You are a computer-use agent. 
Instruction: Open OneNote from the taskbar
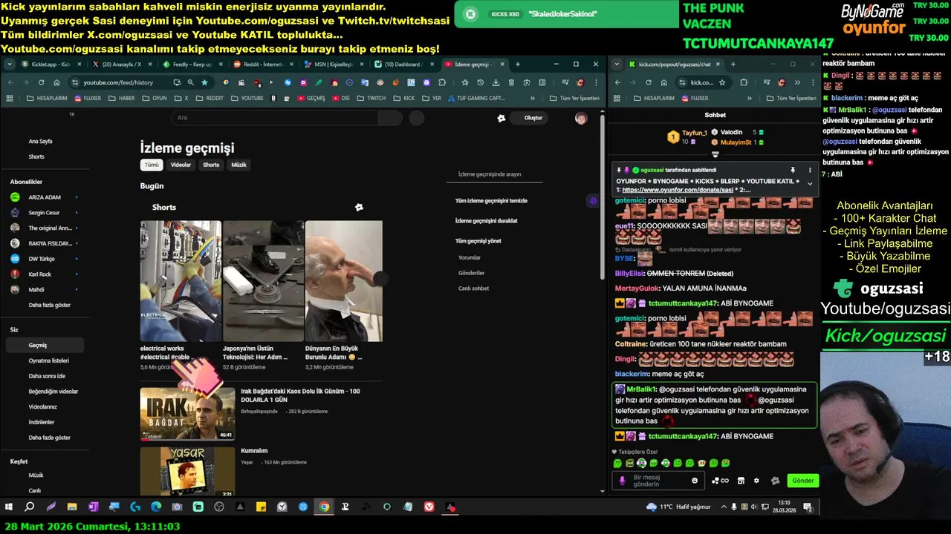[x=93, y=507]
